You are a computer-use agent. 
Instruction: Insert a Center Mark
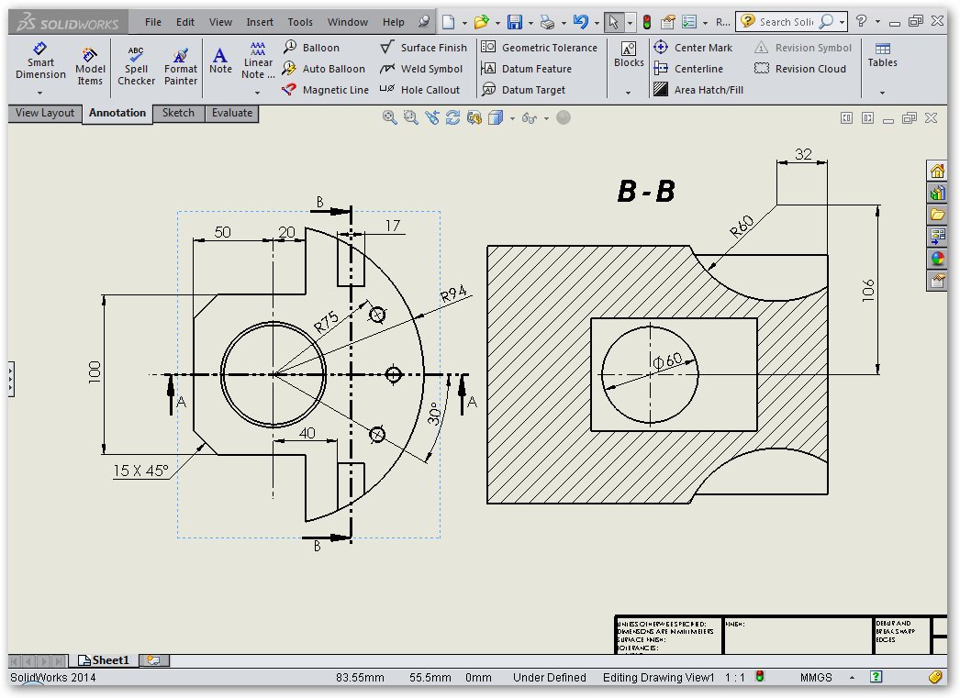point(692,47)
